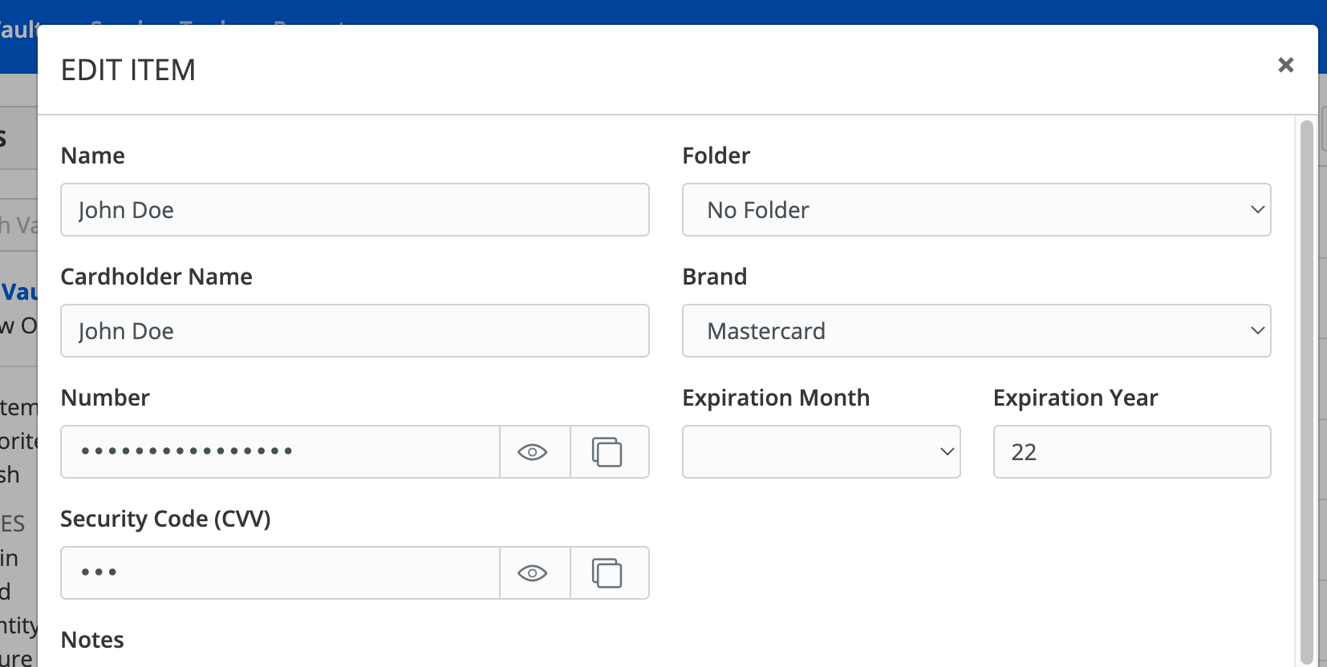Open the Folder dropdown showing No Folder
The height and width of the screenshot is (667, 1327).
tap(976, 210)
